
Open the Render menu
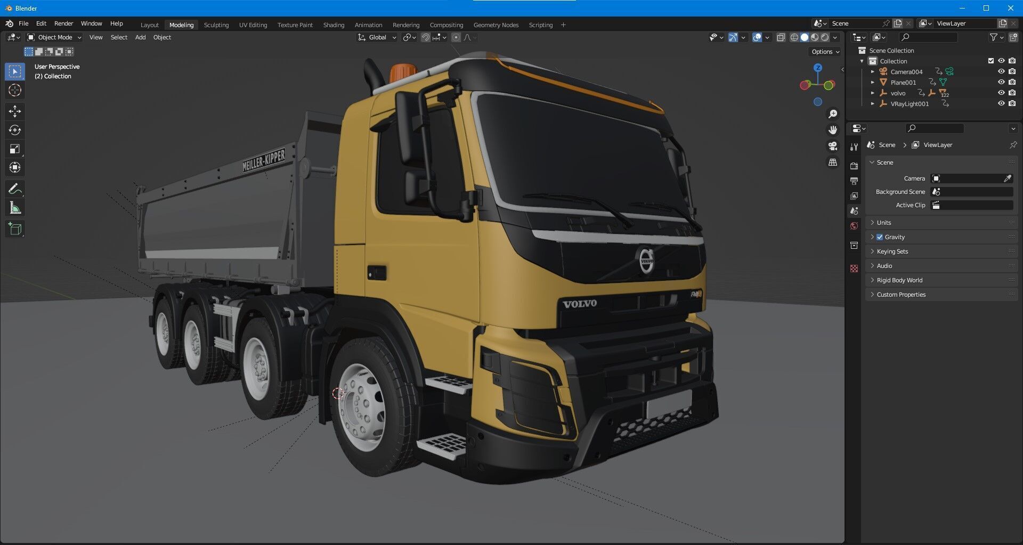tap(63, 23)
